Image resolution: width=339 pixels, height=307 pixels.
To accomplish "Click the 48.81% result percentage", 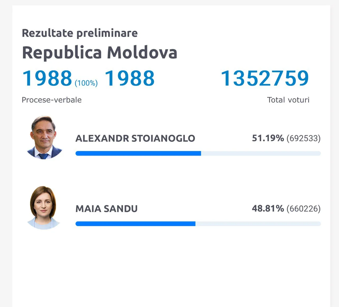I will click(x=268, y=209).
